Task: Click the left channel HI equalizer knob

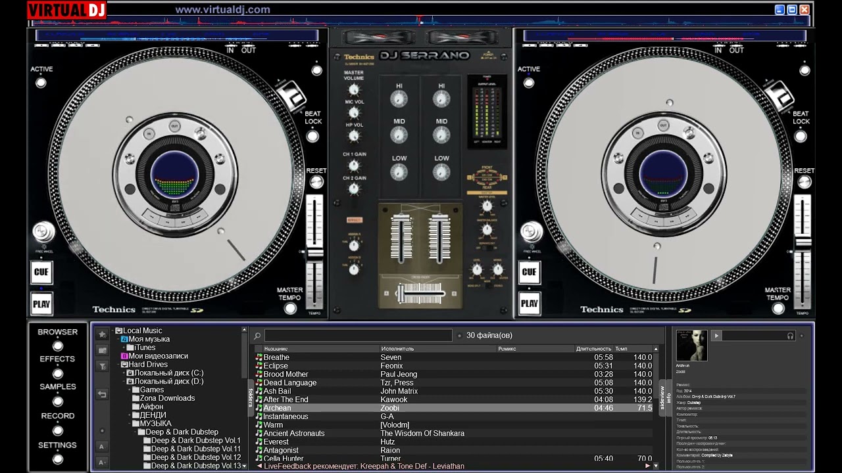Action: click(x=399, y=99)
